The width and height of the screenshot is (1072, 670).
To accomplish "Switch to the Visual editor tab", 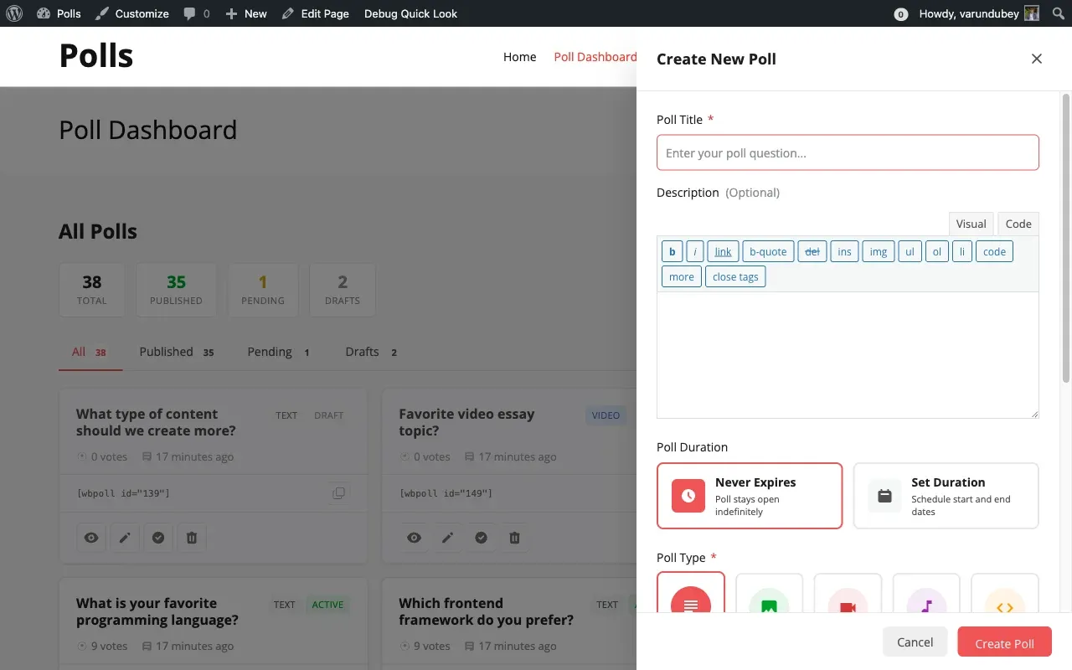I will 971,224.
